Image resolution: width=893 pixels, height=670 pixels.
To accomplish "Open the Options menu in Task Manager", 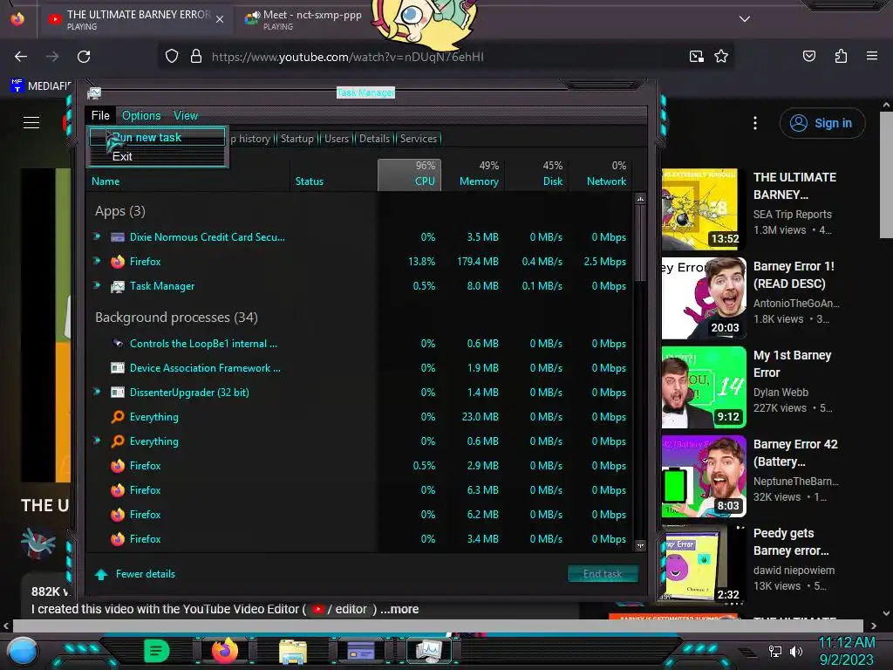I will pyautogui.click(x=141, y=116).
